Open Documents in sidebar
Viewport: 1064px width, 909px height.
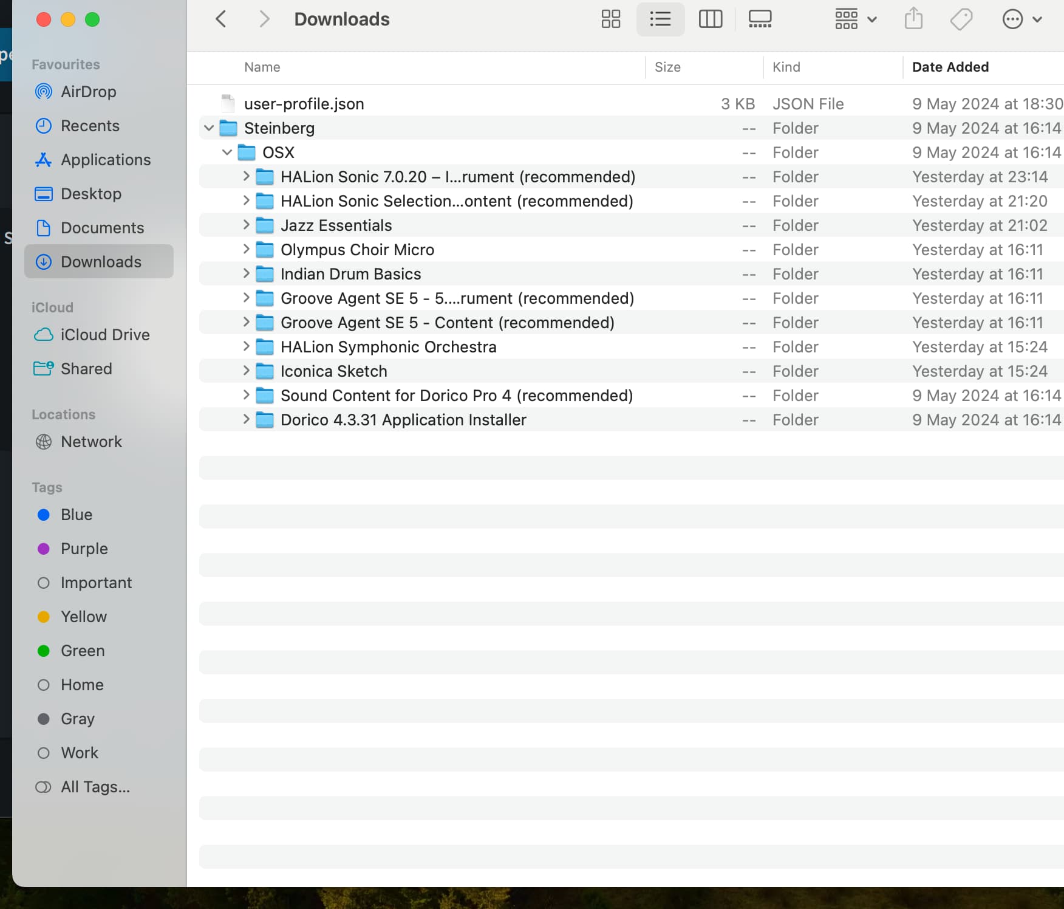click(x=99, y=228)
